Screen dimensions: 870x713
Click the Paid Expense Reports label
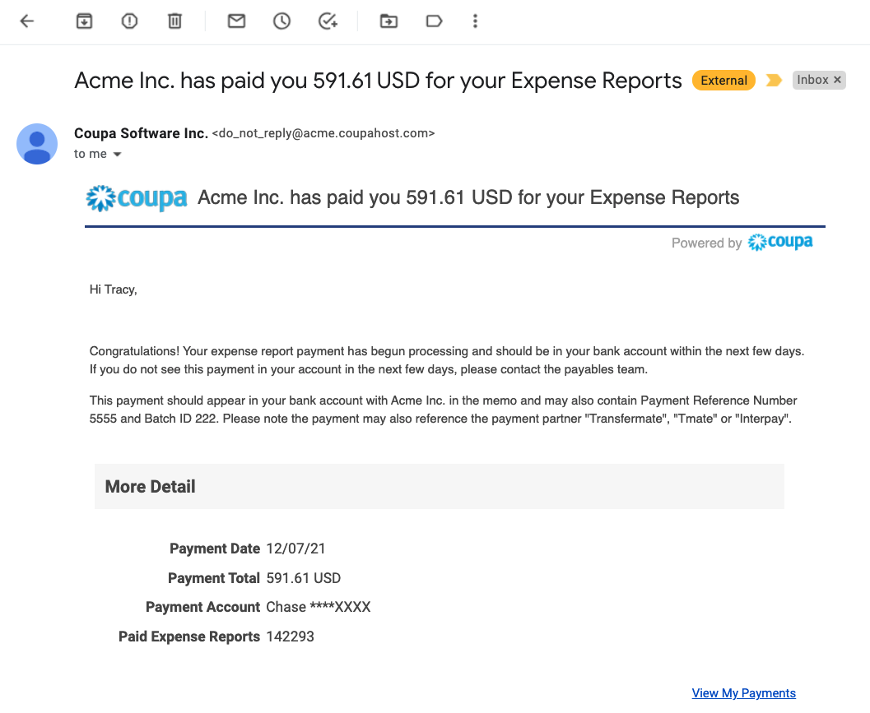tap(189, 637)
